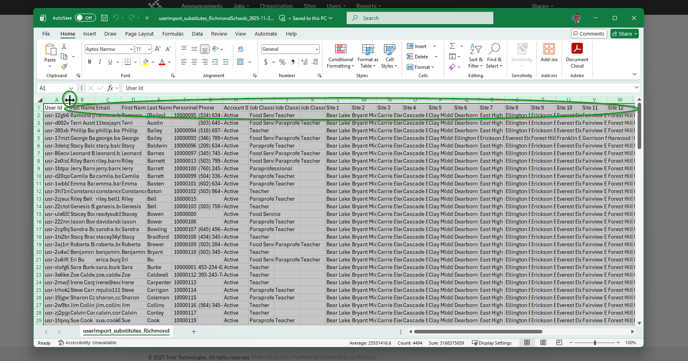Switch to Page Layout view
This screenshot has width=688, height=361.
click(x=543, y=343)
